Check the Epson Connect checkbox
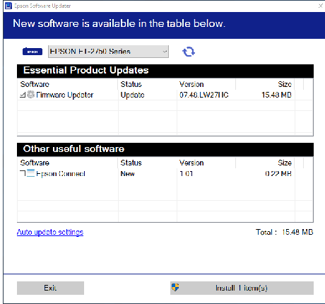 pyautogui.click(x=23, y=173)
